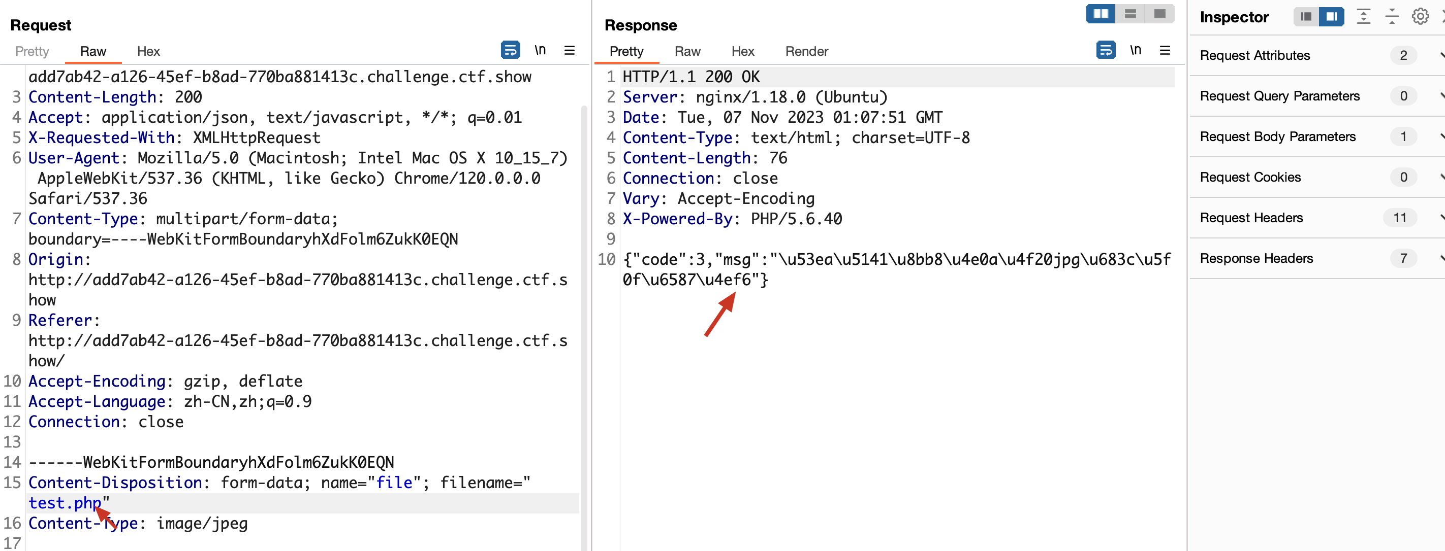Switch to the Response Hex tab

742,52
